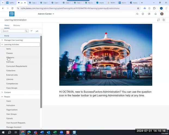The image size is (169, 135).
Task: Expand the Manage User Learning section
Action: tap(2, 40)
